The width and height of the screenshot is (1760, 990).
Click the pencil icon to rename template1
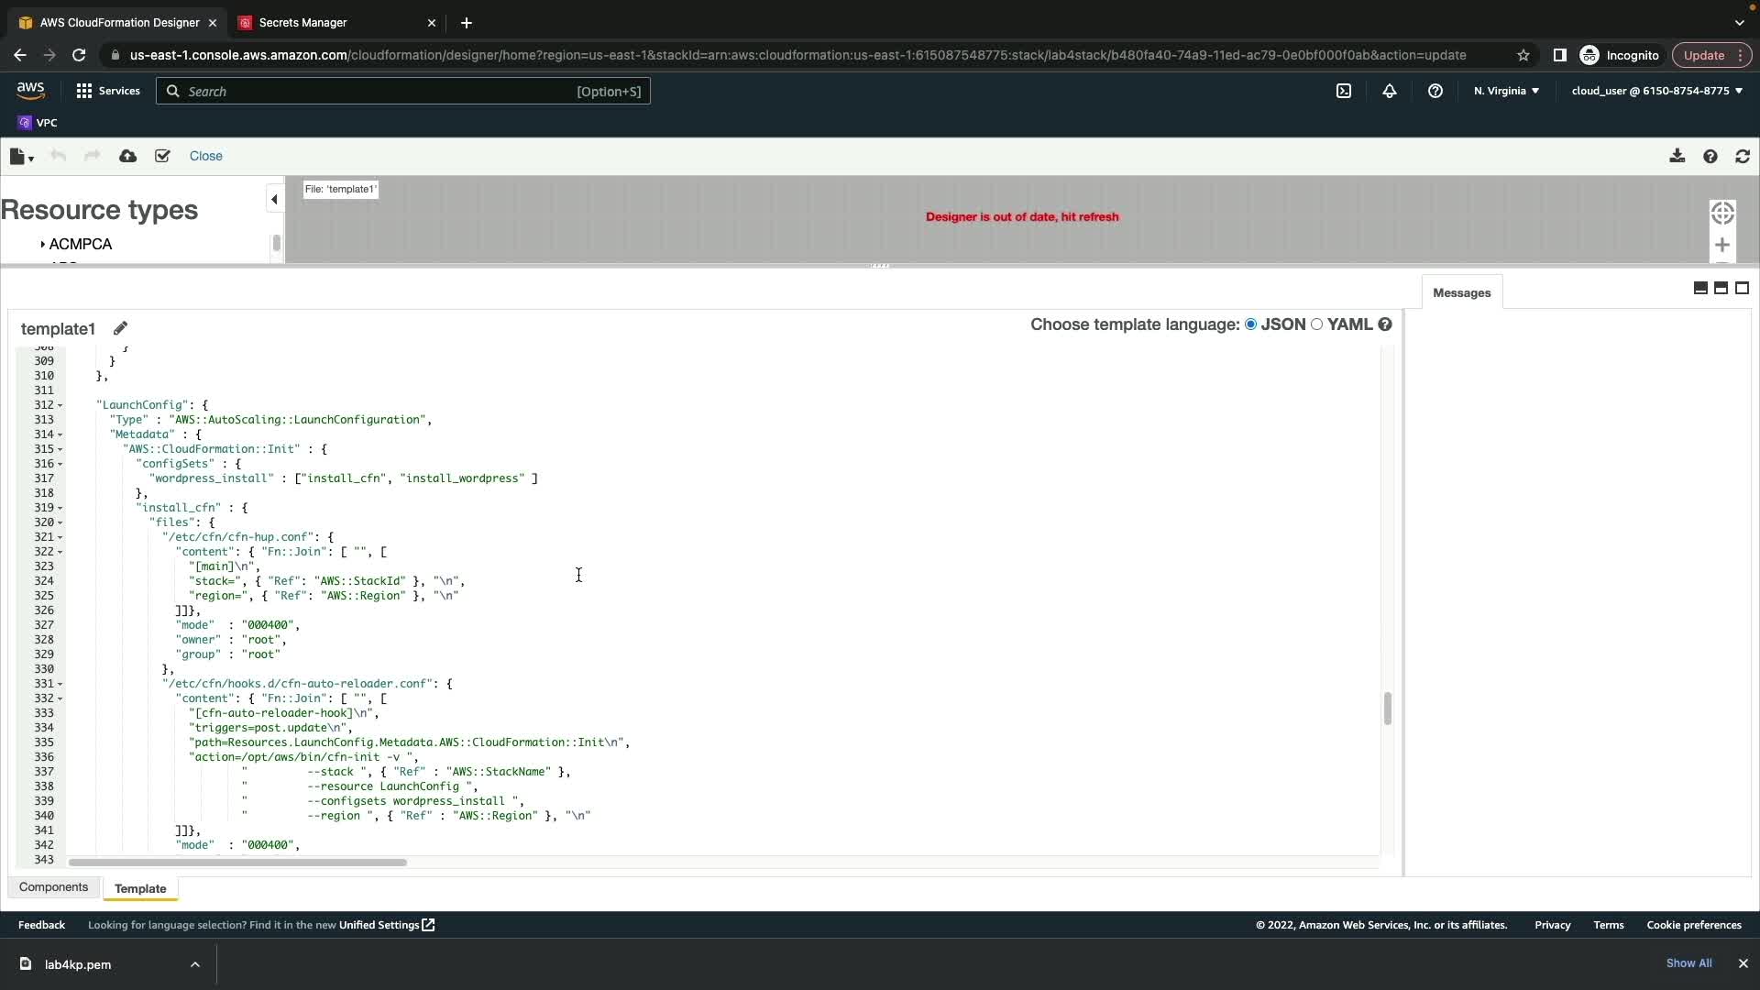pyautogui.click(x=120, y=328)
